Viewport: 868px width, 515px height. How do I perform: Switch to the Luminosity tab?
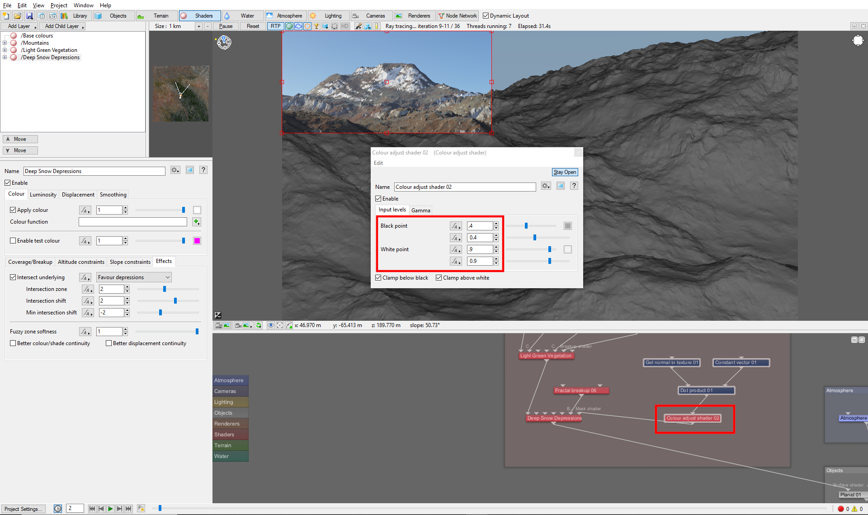(43, 195)
